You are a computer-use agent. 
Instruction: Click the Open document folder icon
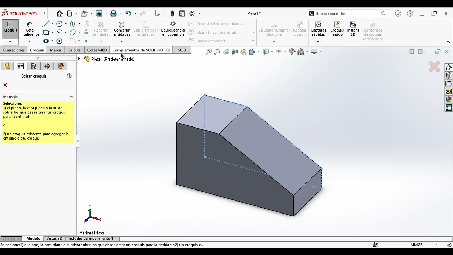tap(84, 13)
